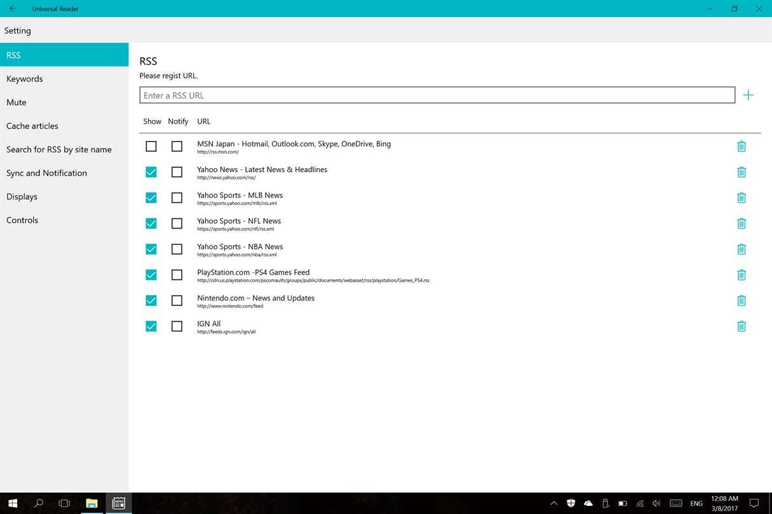Viewport: 772px width, 514px height.
Task: Enable Notify for PlayStation PS4 Games Feed
Action: [177, 275]
